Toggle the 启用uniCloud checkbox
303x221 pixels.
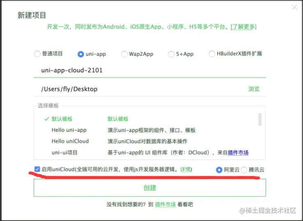(x=37, y=169)
